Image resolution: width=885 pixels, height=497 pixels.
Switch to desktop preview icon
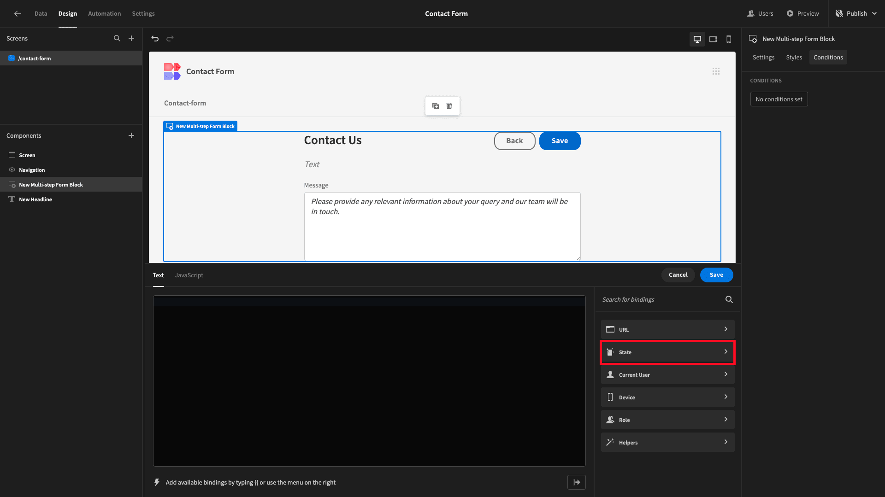tap(697, 39)
